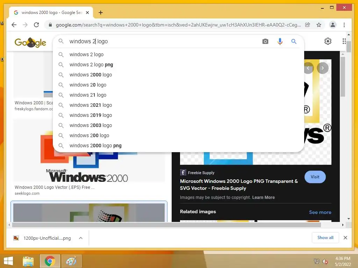The image size is (358, 268).
Task: Click the muted volume tray icon
Action: [x=325, y=261]
